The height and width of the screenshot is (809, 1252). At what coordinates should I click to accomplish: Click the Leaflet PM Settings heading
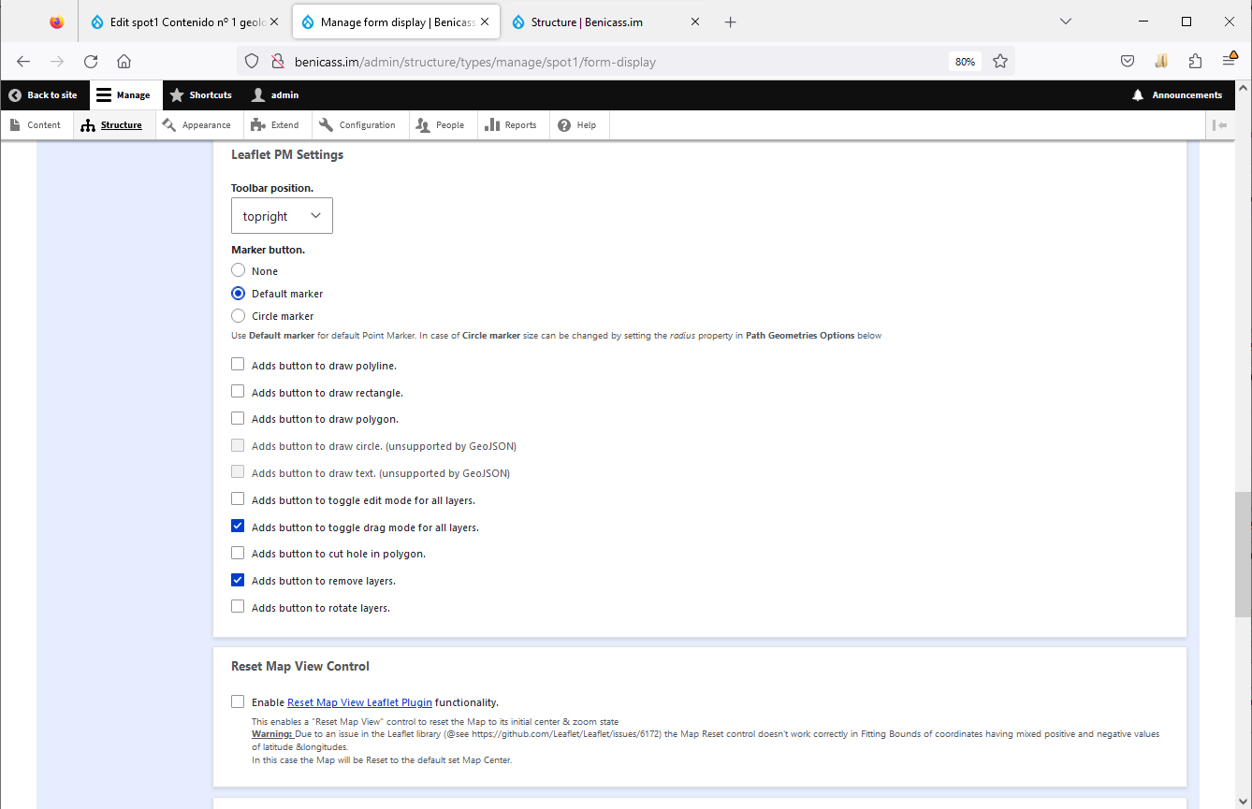(287, 154)
